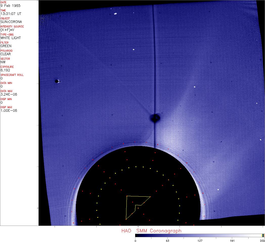
Task: Select the 1.00E-08 display max value
Action: [9, 111]
